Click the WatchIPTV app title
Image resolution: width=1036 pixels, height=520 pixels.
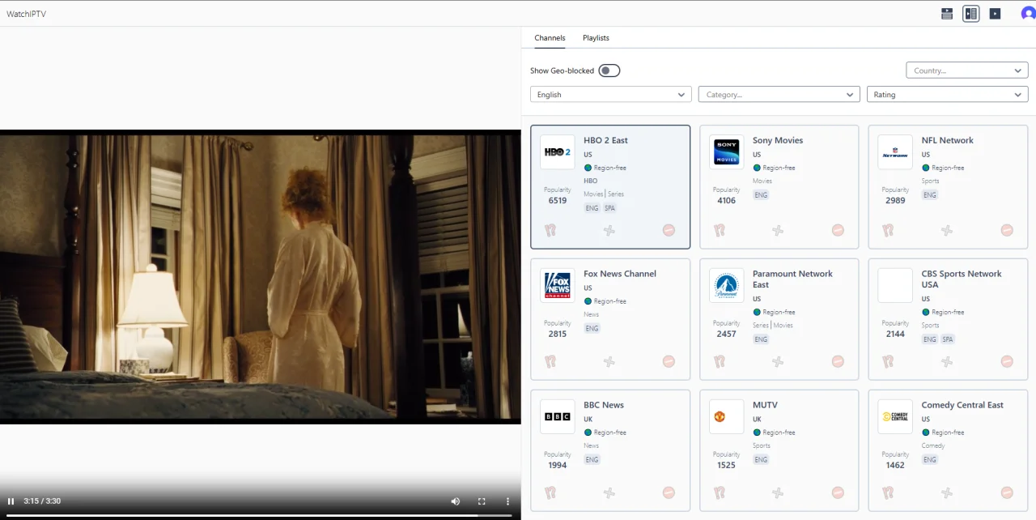pyautogui.click(x=26, y=14)
